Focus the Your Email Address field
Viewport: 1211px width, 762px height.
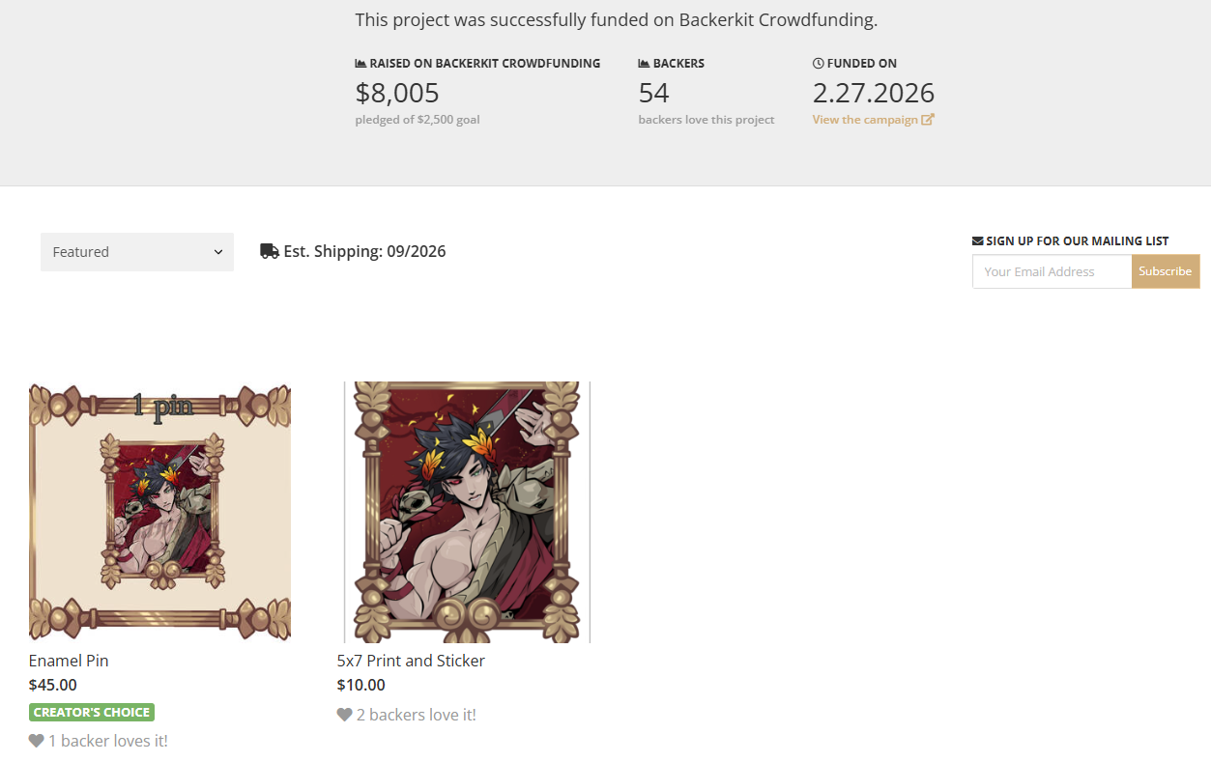pos(1052,271)
